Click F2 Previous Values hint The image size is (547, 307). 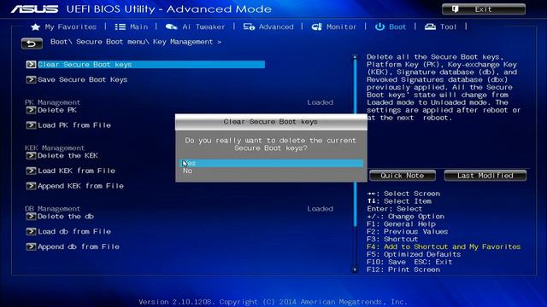click(408, 232)
